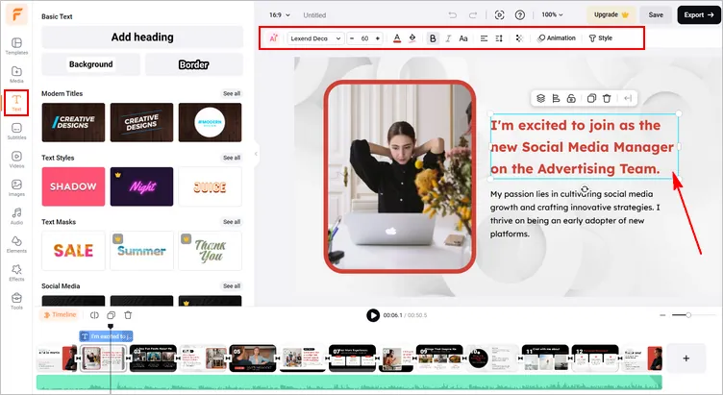The height and width of the screenshot is (395, 723).
Task: Click the timeline split icon
Action: (94, 315)
